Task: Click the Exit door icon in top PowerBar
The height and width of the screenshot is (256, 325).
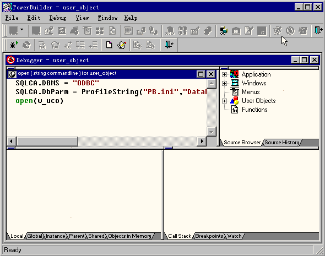Action: point(318,30)
